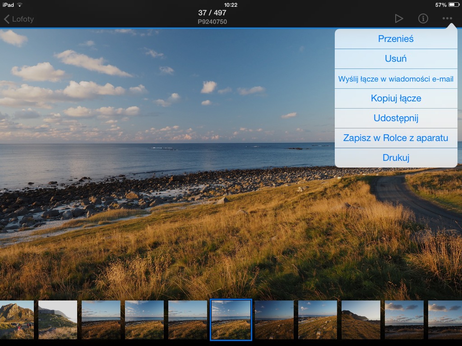Open the mountain thumbnail at strip start
462x346 pixels.
click(17, 320)
